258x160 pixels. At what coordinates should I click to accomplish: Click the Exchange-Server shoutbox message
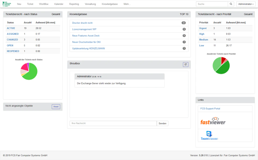coord(101,83)
